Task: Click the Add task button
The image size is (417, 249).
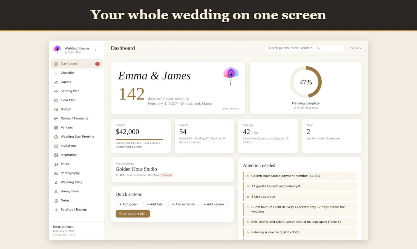Action: [x=155, y=204]
